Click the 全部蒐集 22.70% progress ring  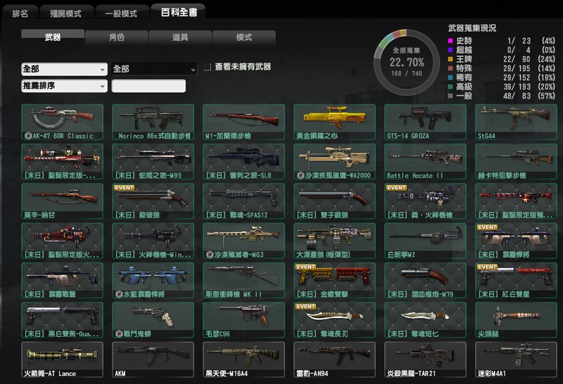406,62
